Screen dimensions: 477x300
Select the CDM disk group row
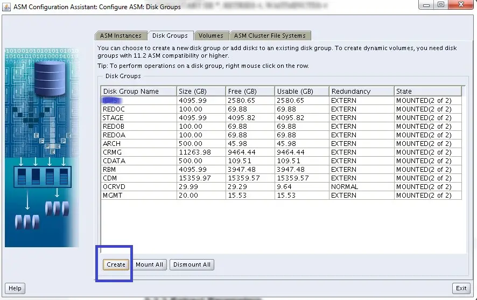coord(281,178)
